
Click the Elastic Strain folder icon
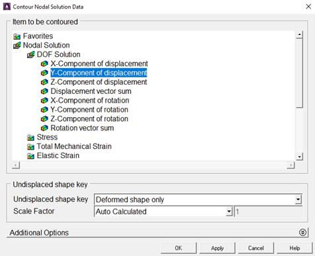(x=30, y=156)
